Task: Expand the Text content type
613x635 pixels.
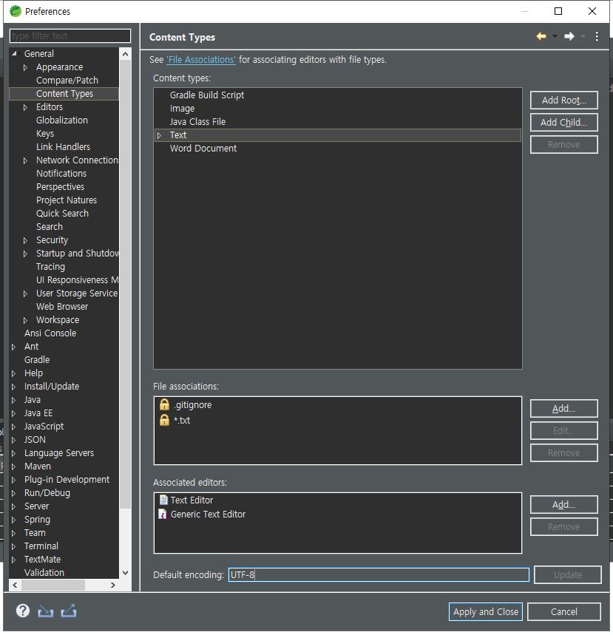Action: [159, 135]
